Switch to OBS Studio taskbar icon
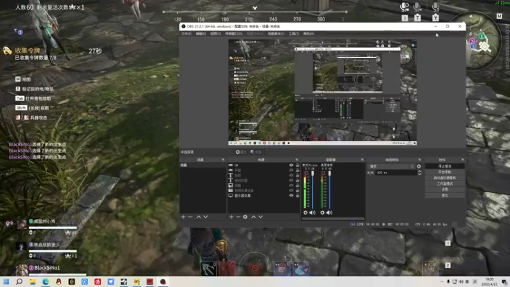 [x=163, y=281]
